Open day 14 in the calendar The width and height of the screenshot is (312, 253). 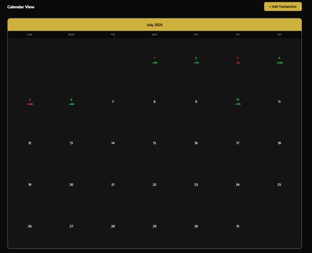pyautogui.click(x=113, y=143)
